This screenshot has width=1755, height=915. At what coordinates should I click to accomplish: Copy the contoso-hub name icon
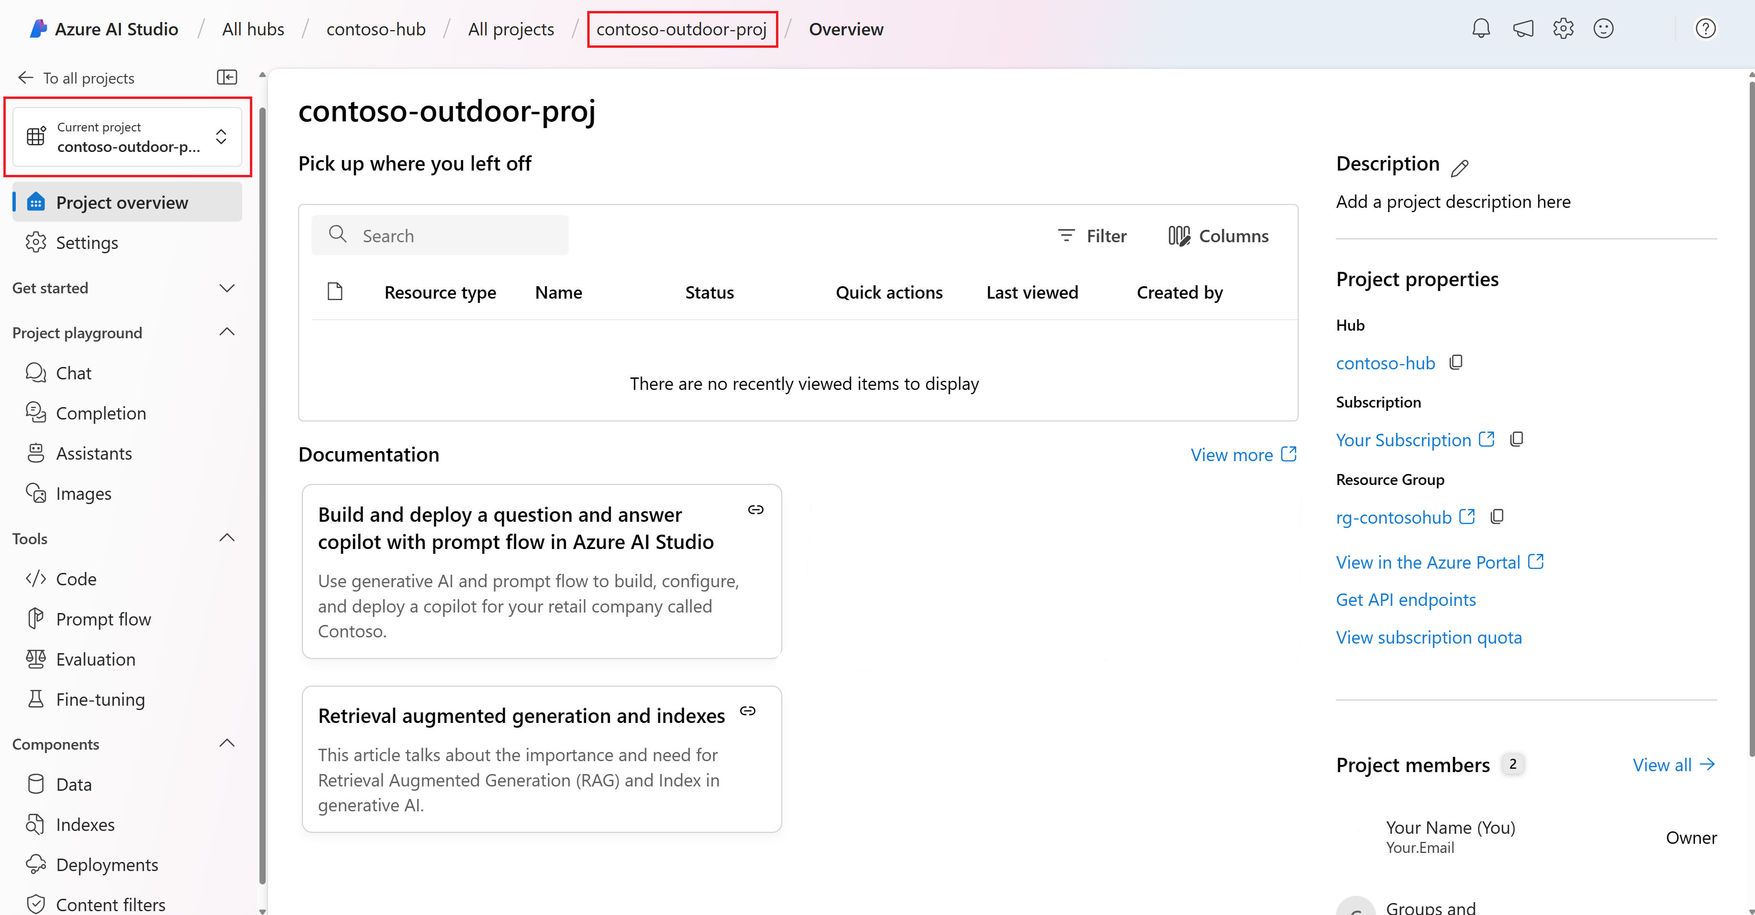click(1456, 363)
